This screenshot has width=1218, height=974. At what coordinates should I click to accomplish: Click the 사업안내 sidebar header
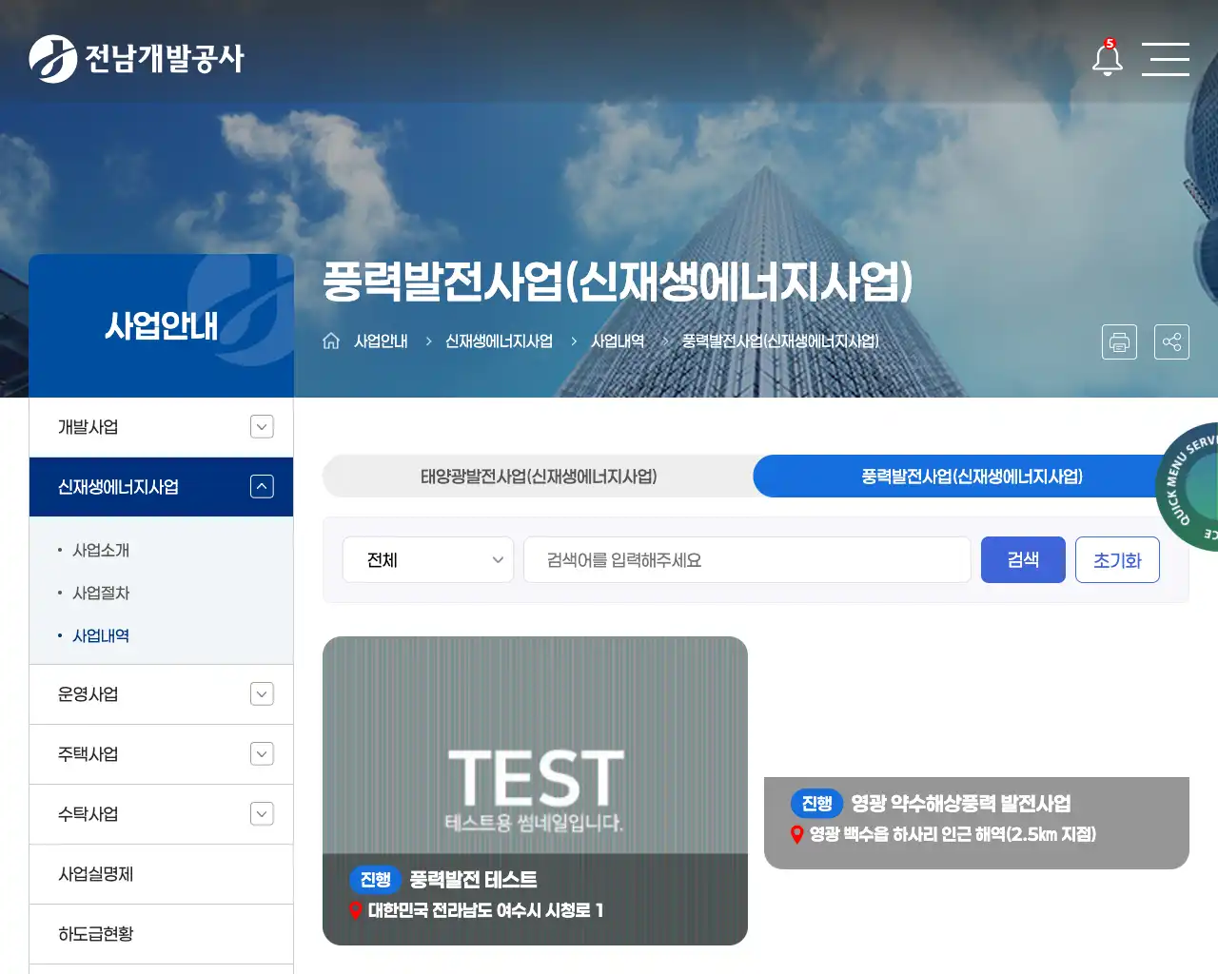pos(161,325)
